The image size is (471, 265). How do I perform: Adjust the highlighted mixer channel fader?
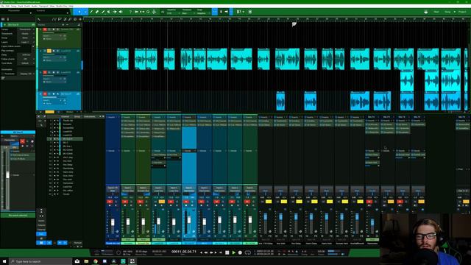189,220
